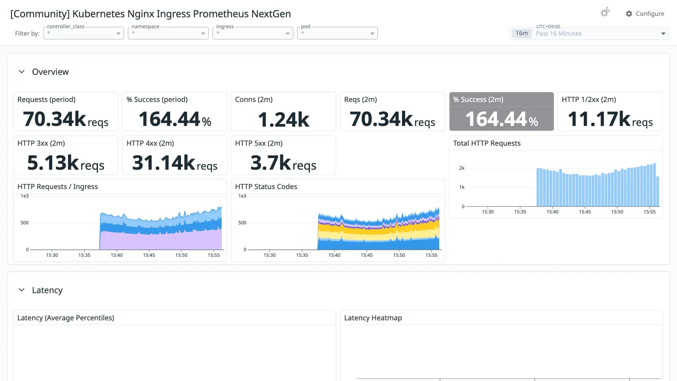Click the Total HTTP Requests chart title
Screen dimensions: 677x381
pyautogui.click(x=487, y=143)
